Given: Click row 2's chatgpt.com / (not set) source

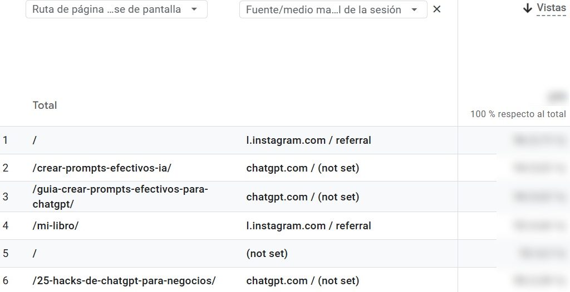Looking at the screenshot, I should [302, 168].
